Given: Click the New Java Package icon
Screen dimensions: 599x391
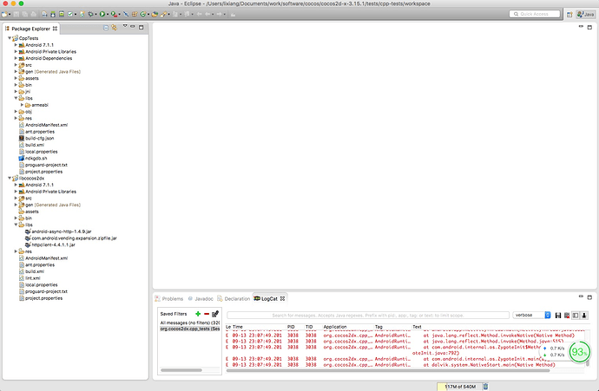Looking at the screenshot, I should pos(135,14).
